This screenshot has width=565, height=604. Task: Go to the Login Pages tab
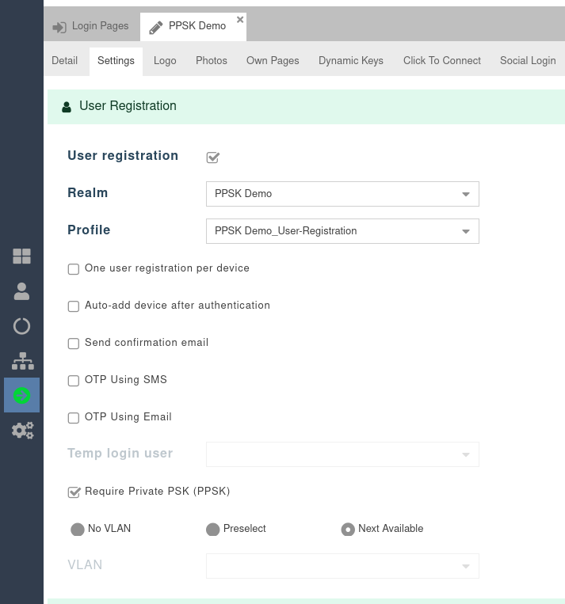coord(91,26)
